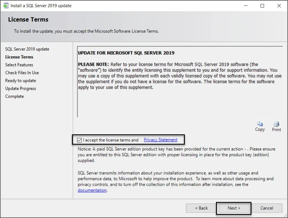Click the 'Notice: A paid SQL Server edition' paragraph
This screenshot has width=288, height=218.
(x=177, y=155)
